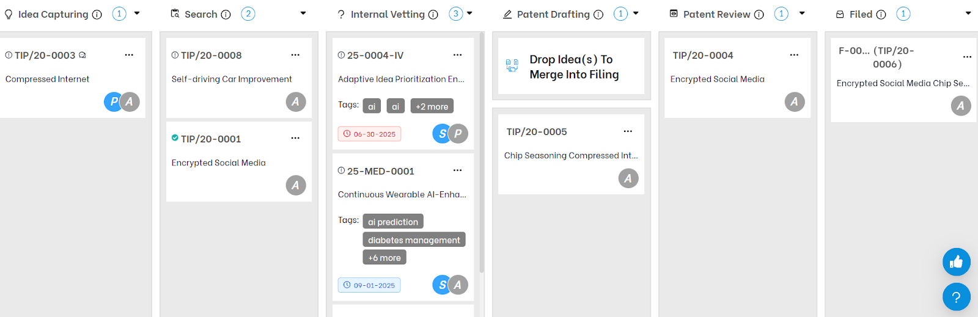Click the comment icon on TIP/20-0003
The height and width of the screenshot is (317, 978).
click(x=83, y=55)
